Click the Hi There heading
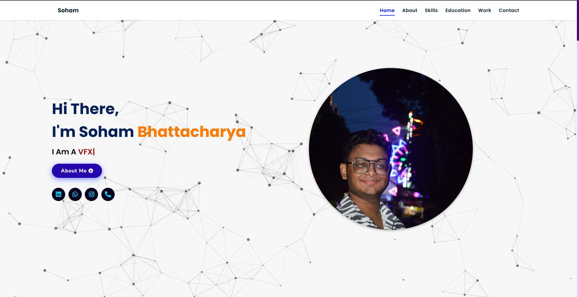This screenshot has height=297, width=579. (x=85, y=109)
